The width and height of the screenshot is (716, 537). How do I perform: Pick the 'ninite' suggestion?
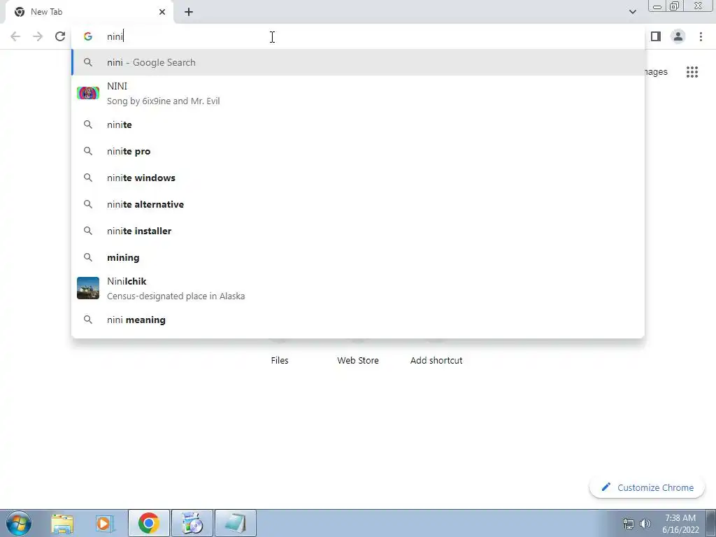(x=358, y=124)
